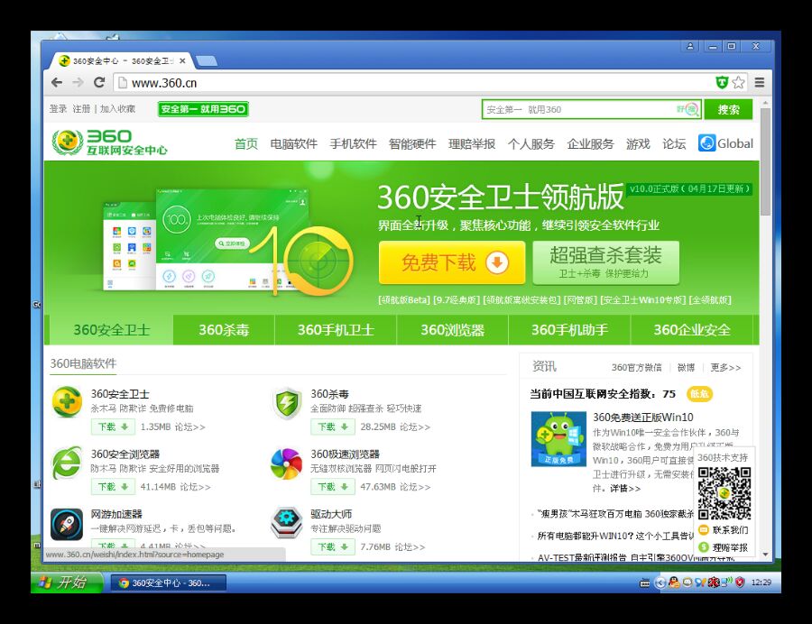Click the browser forward arrow
This screenshot has width=812, height=624.
pyautogui.click(x=78, y=82)
